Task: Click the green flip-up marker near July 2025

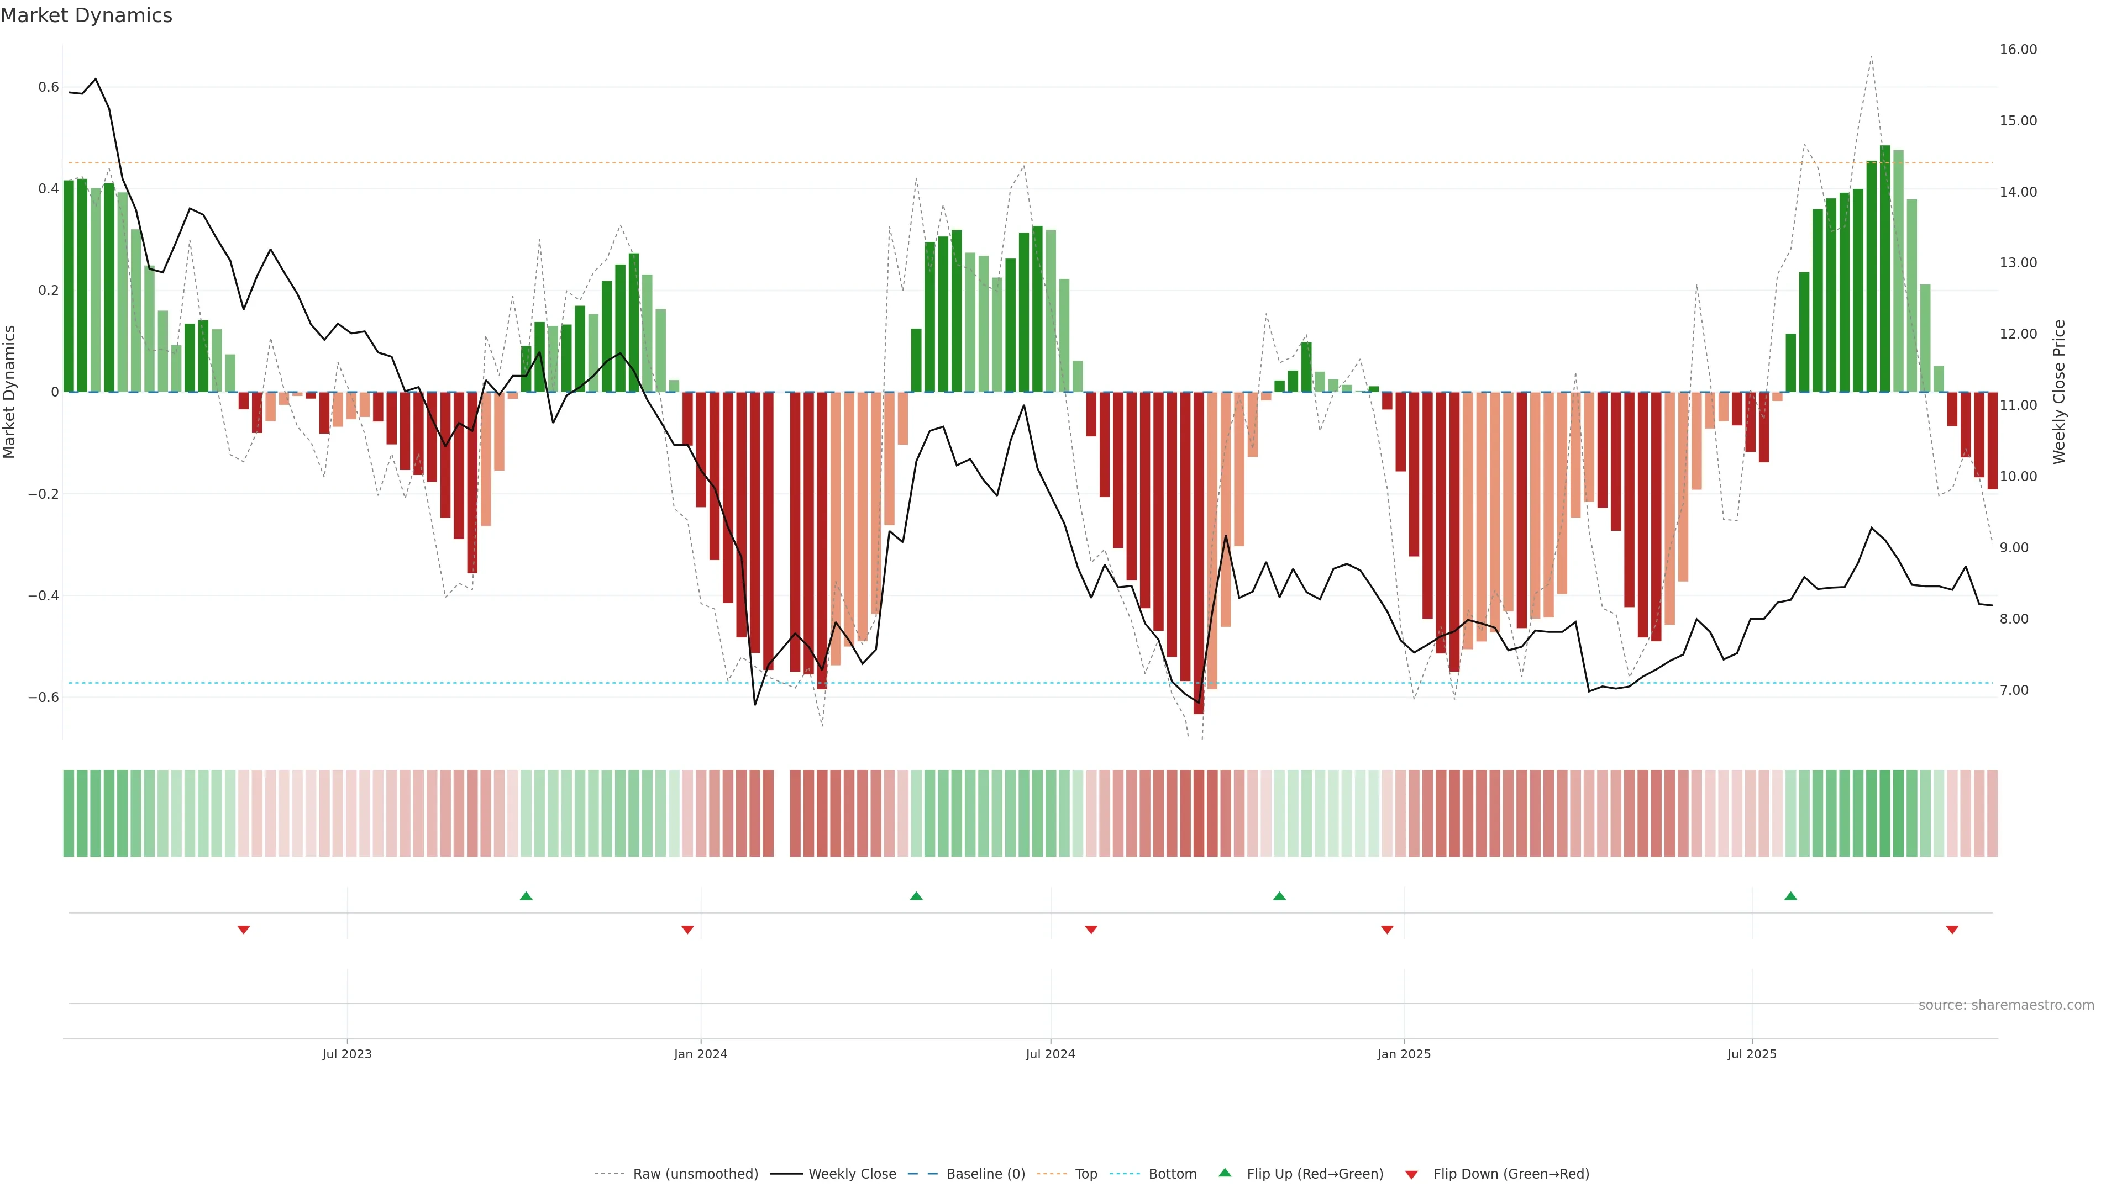Action: pos(1790,896)
